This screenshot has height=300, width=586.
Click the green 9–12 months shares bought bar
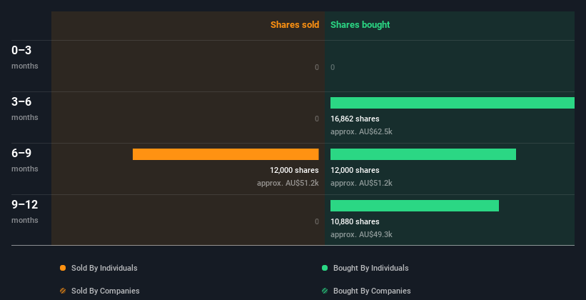(x=414, y=206)
